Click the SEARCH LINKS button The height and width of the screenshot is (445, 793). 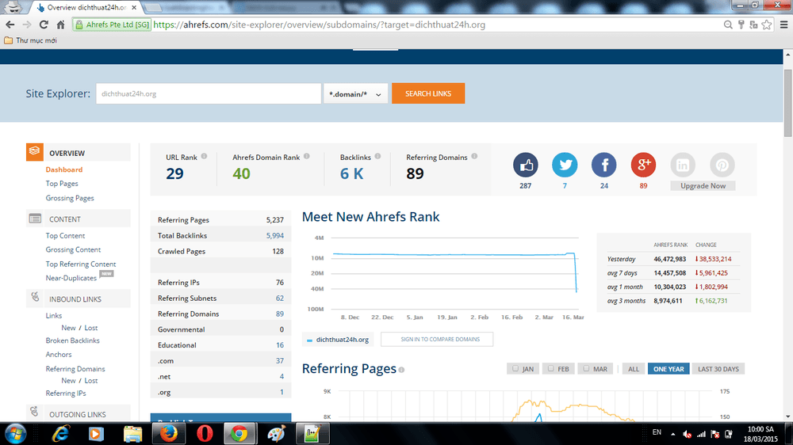(428, 93)
